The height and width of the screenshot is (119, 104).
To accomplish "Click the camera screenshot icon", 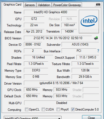I will pyautogui.click(x=98, y=4).
